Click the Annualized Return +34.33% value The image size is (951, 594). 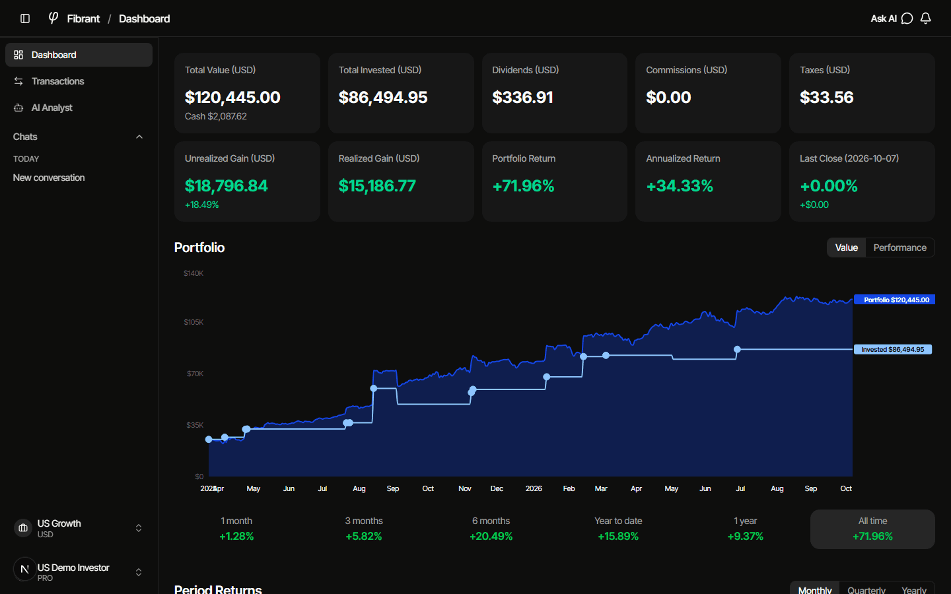(x=680, y=186)
